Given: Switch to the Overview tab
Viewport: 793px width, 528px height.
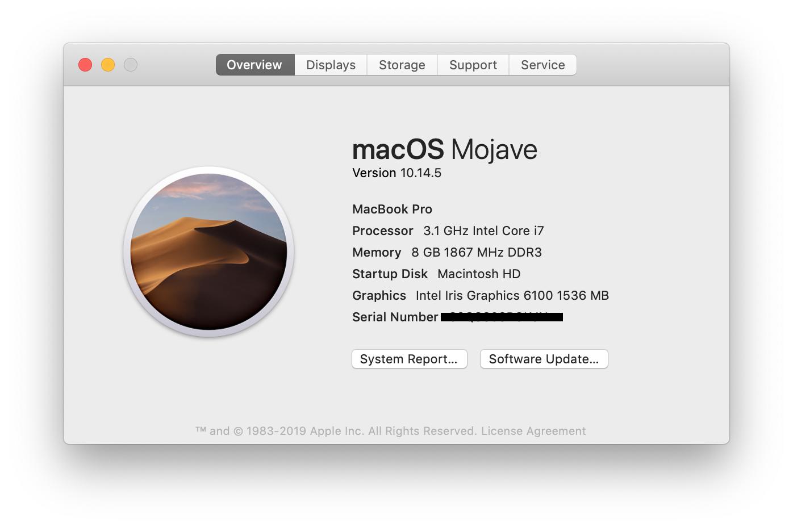Looking at the screenshot, I should pos(255,65).
